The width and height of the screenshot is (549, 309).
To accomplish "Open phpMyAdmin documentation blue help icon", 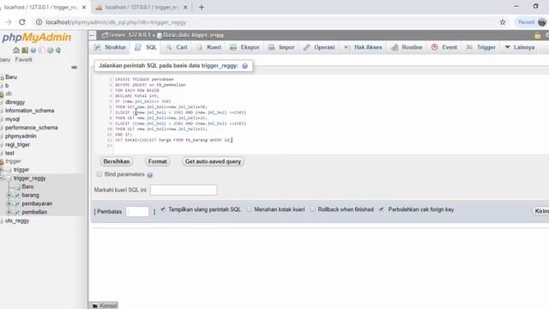I will [33, 51].
